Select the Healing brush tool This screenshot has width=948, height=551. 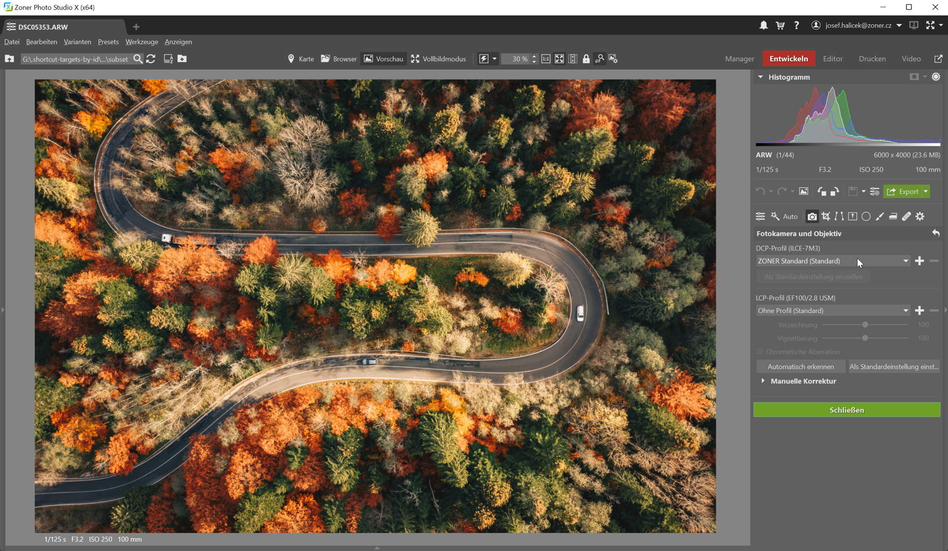[x=907, y=216]
